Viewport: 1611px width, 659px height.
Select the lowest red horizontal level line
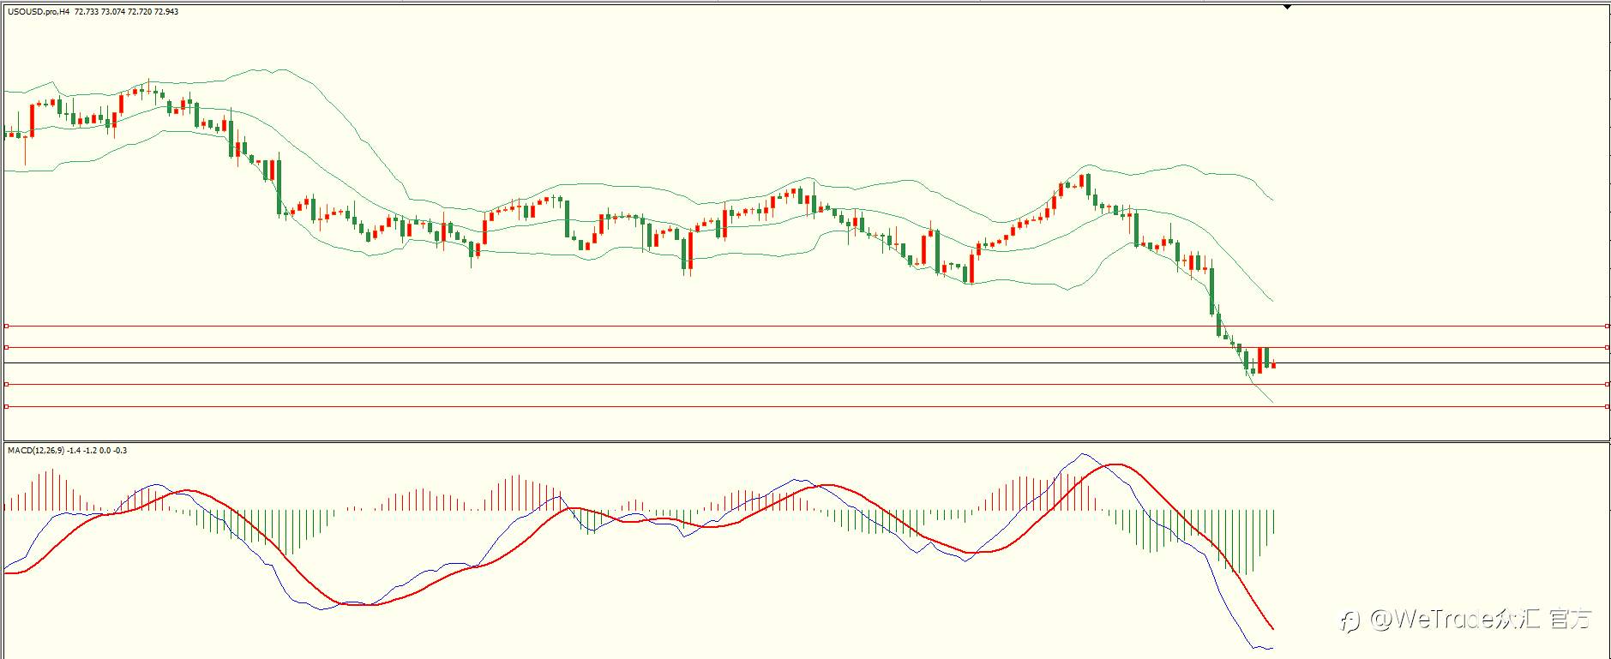806,407
